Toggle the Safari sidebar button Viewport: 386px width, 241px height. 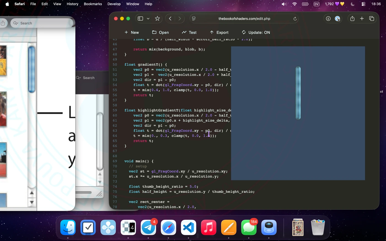pyautogui.click(x=140, y=18)
